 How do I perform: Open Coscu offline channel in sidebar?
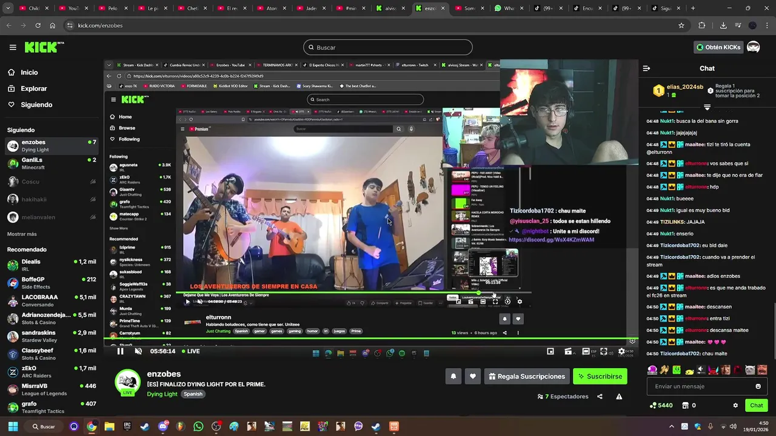(x=52, y=182)
